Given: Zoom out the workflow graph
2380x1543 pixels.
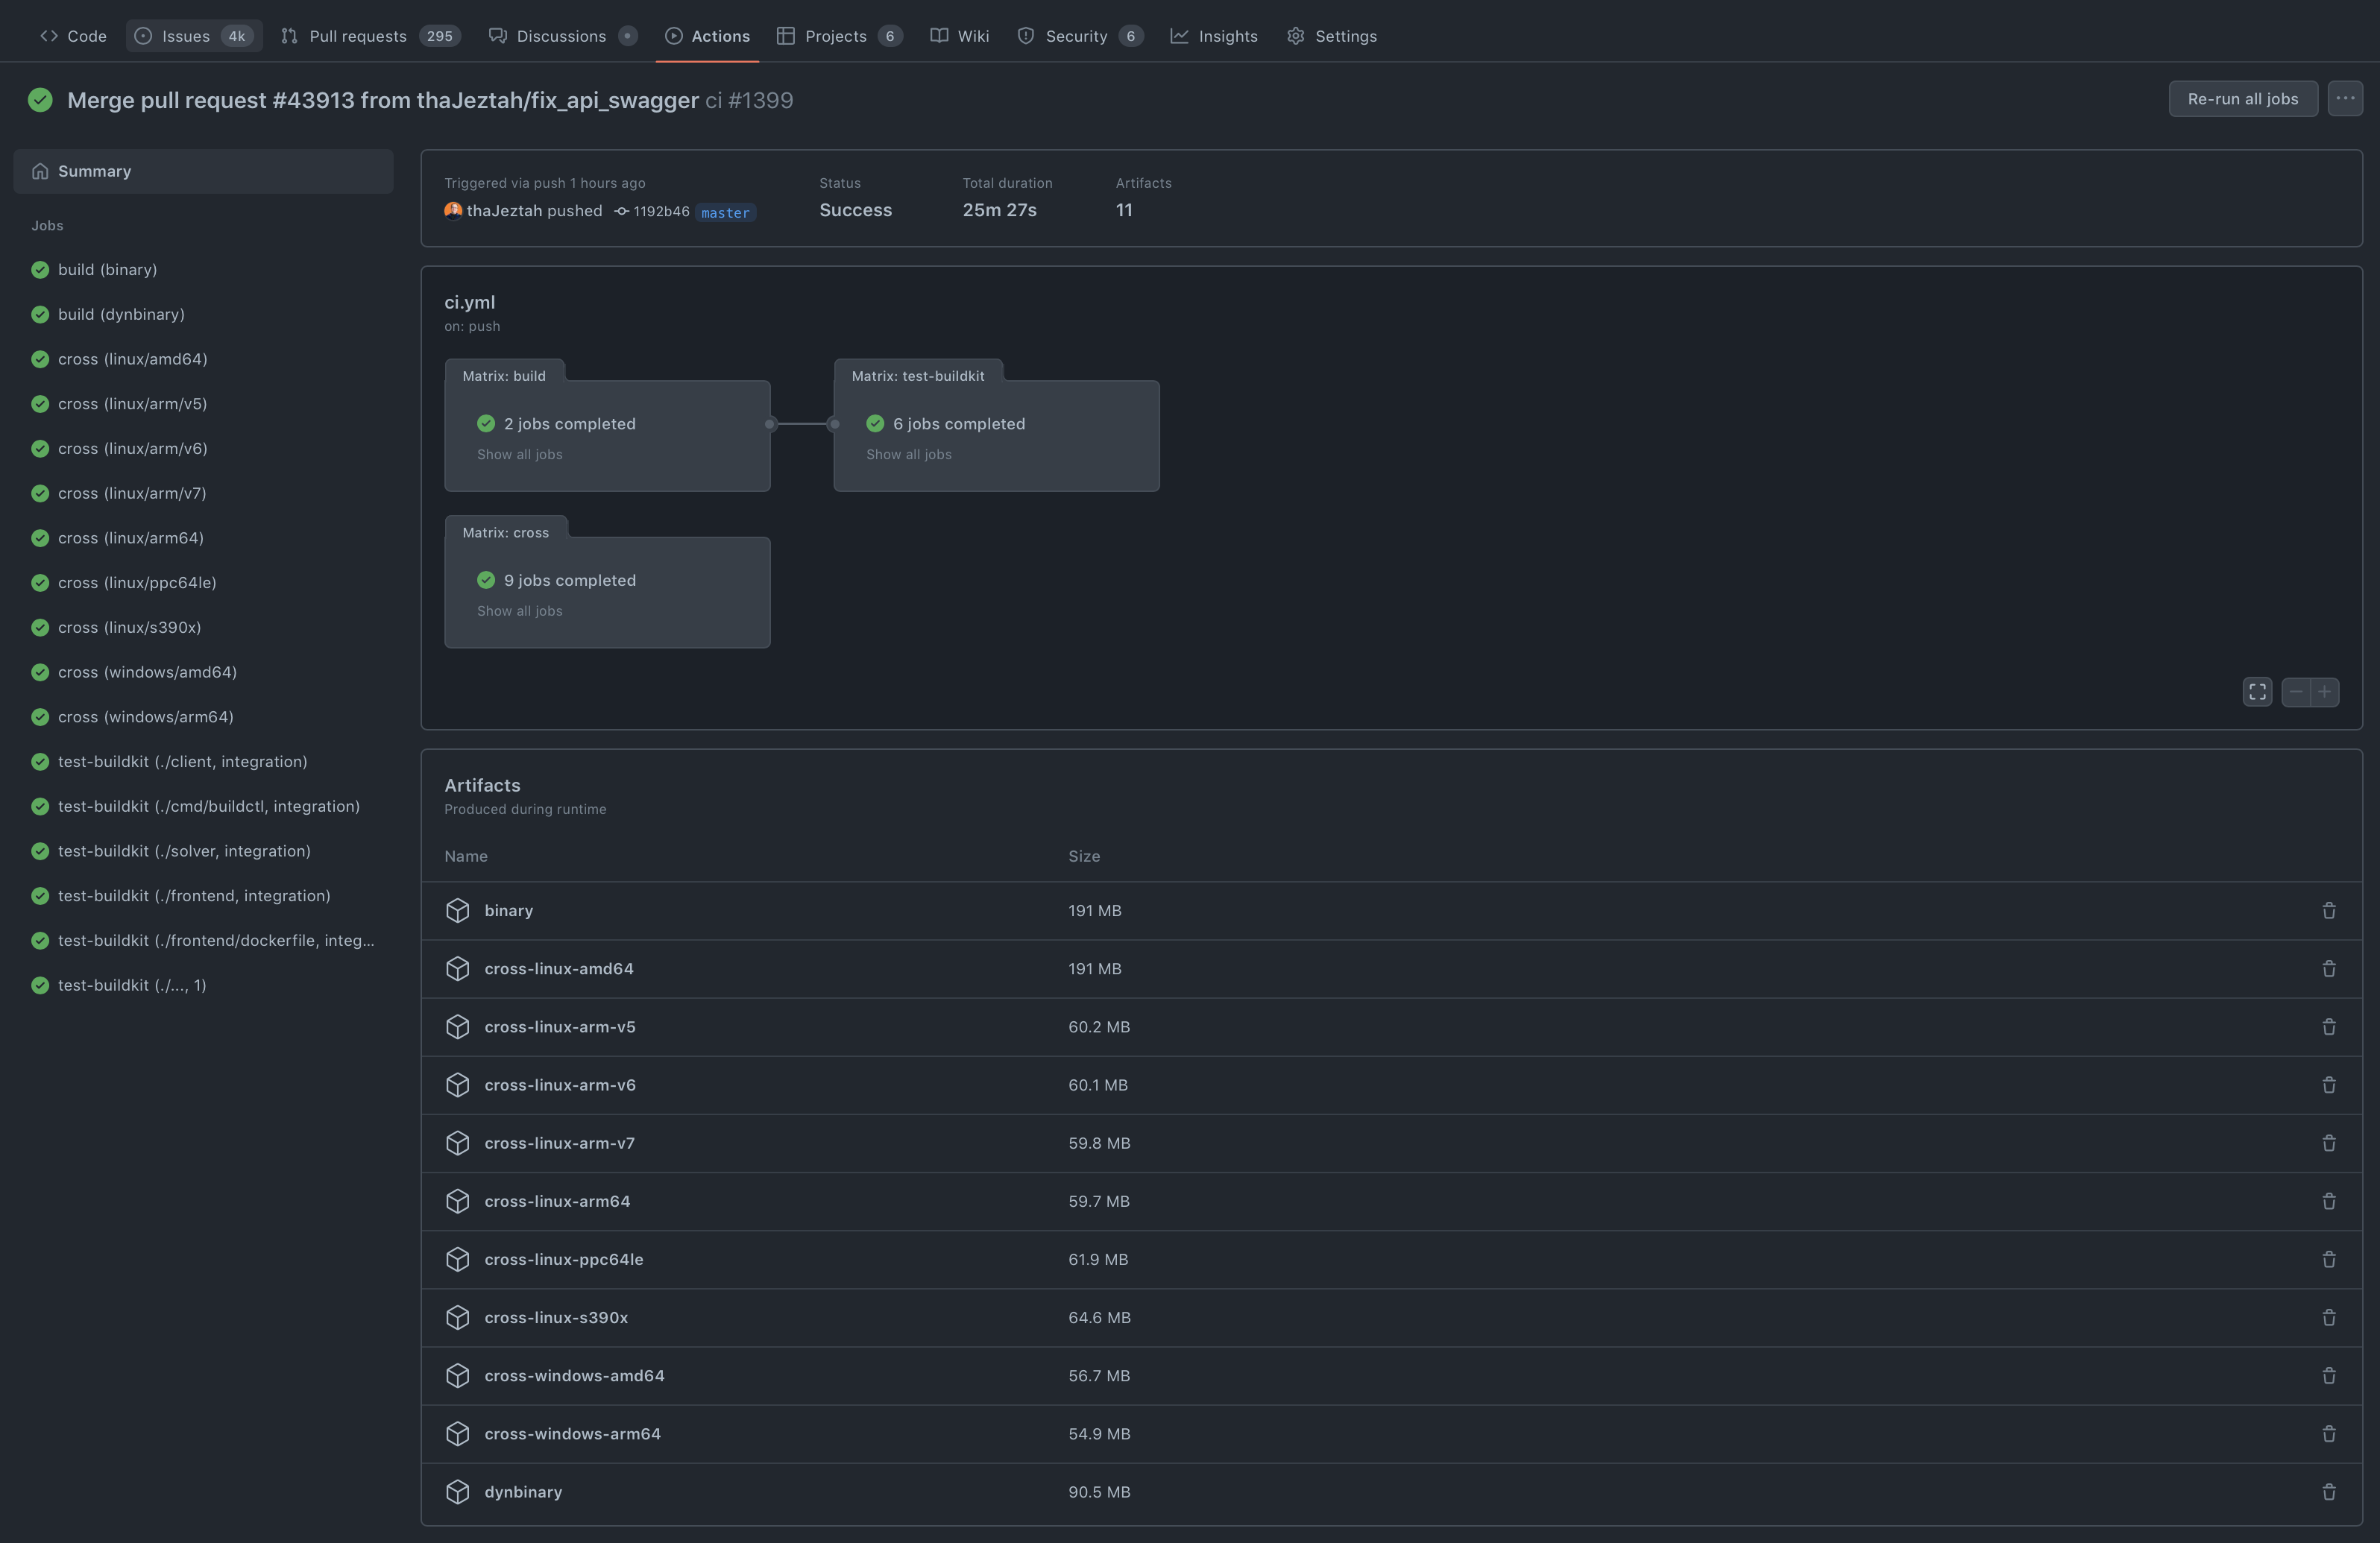Looking at the screenshot, I should pos(2296,692).
